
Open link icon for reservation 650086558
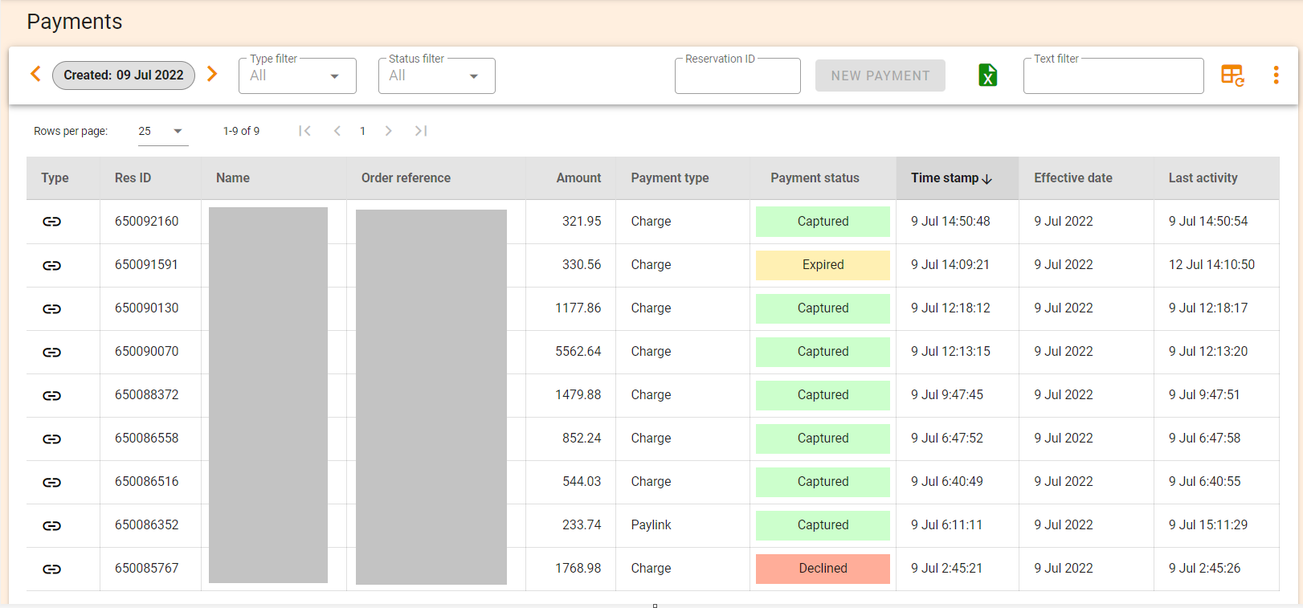pyautogui.click(x=51, y=439)
